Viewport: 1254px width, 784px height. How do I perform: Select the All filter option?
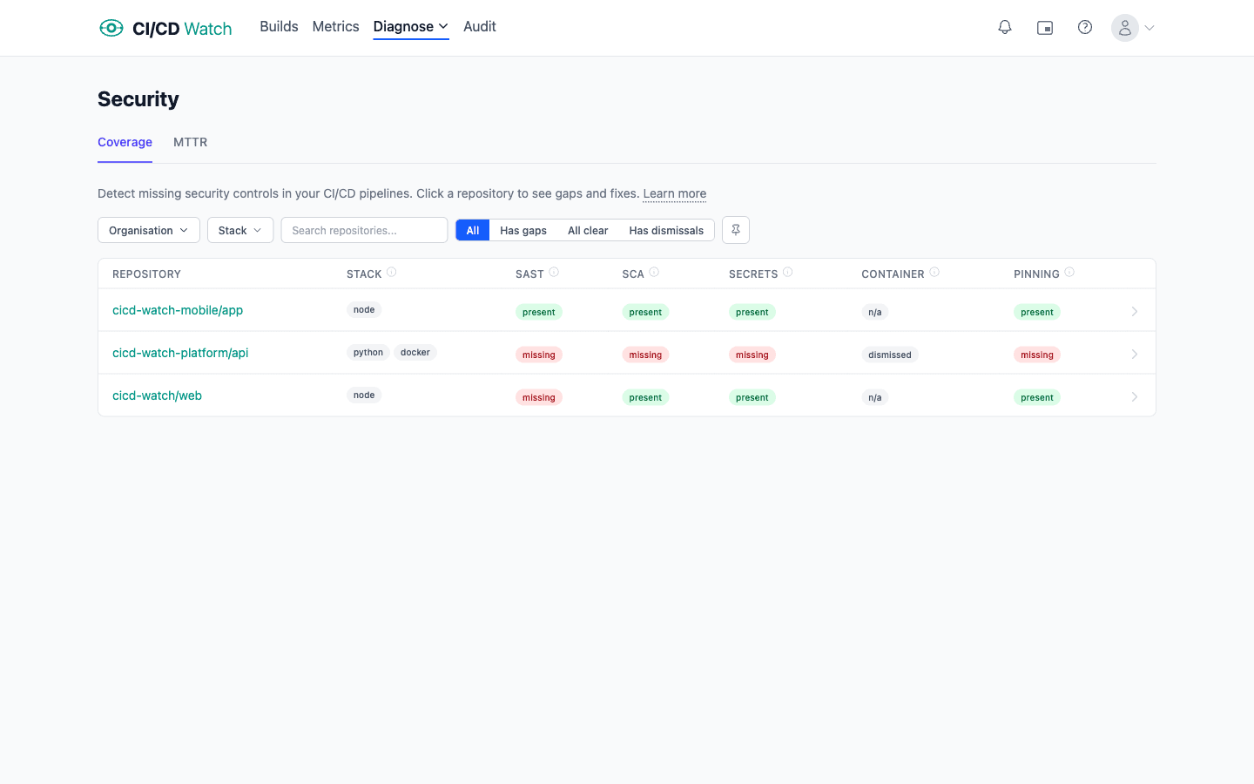[473, 230]
